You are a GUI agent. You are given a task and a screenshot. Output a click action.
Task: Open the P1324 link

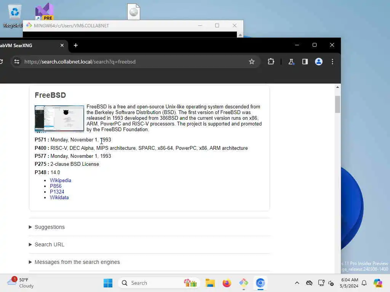click(57, 192)
